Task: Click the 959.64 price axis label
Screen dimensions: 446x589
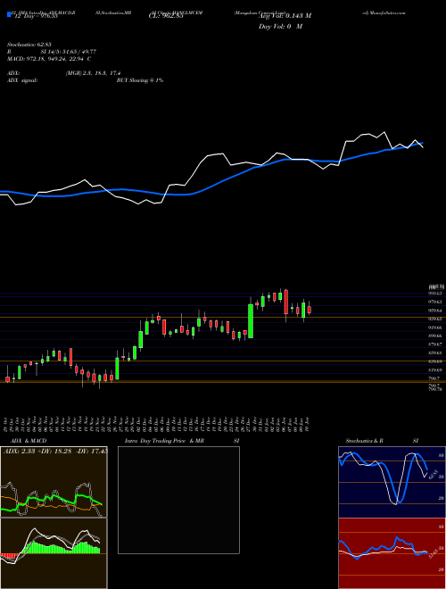Action: (x=436, y=311)
